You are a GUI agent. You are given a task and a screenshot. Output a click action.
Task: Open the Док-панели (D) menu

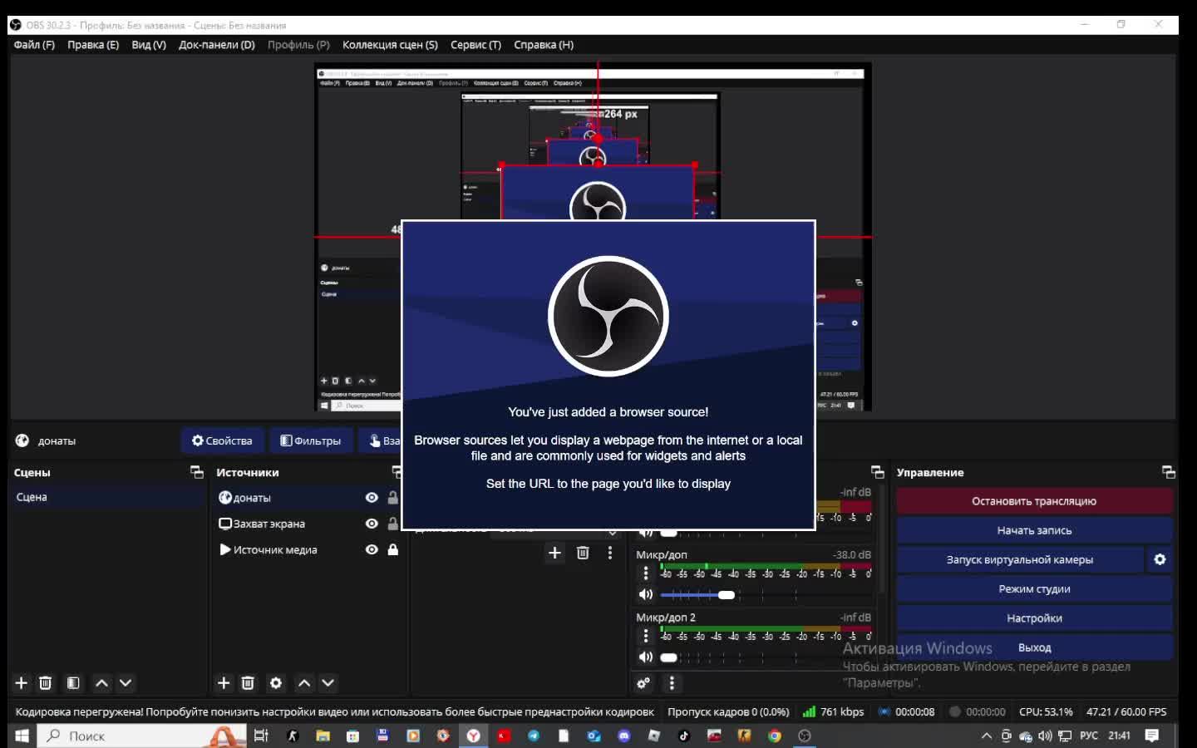[217, 45]
